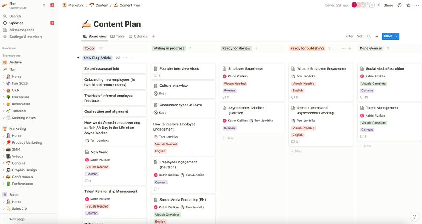Image resolution: width=422 pixels, height=224 pixels.
Task: Click the SMM page icon
Action: [8, 149]
